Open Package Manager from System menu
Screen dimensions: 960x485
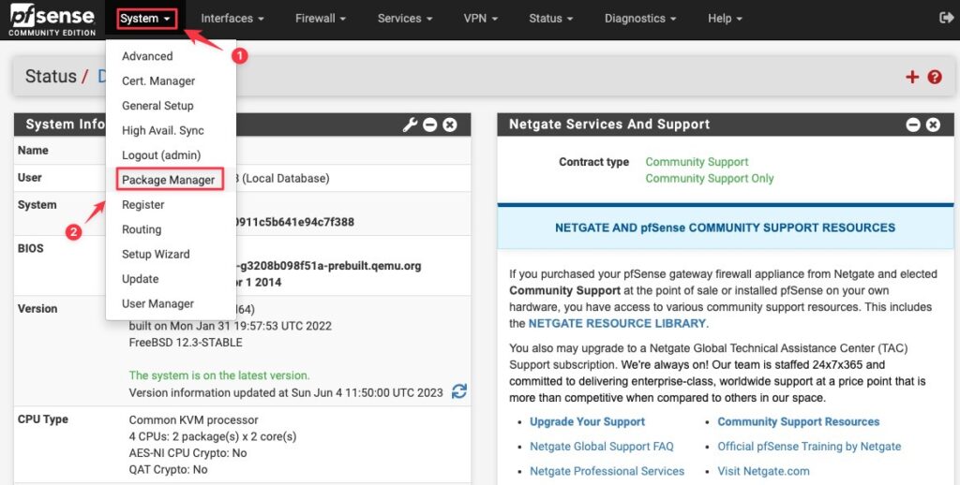170,179
